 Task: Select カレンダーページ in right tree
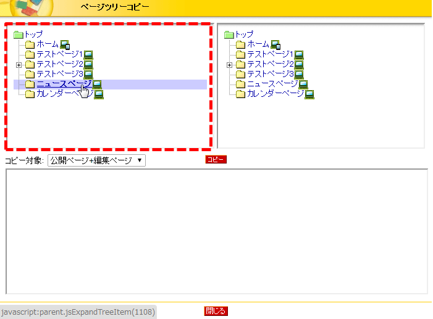point(275,94)
